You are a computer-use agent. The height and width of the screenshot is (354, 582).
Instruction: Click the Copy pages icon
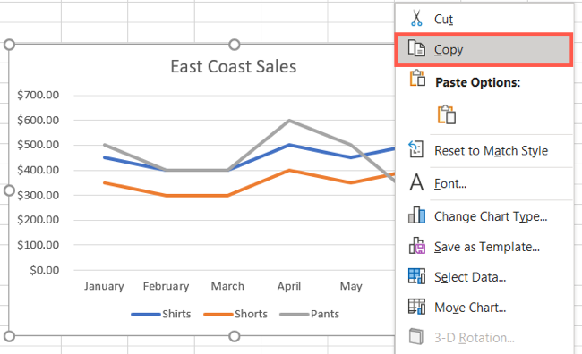pyautogui.click(x=416, y=48)
